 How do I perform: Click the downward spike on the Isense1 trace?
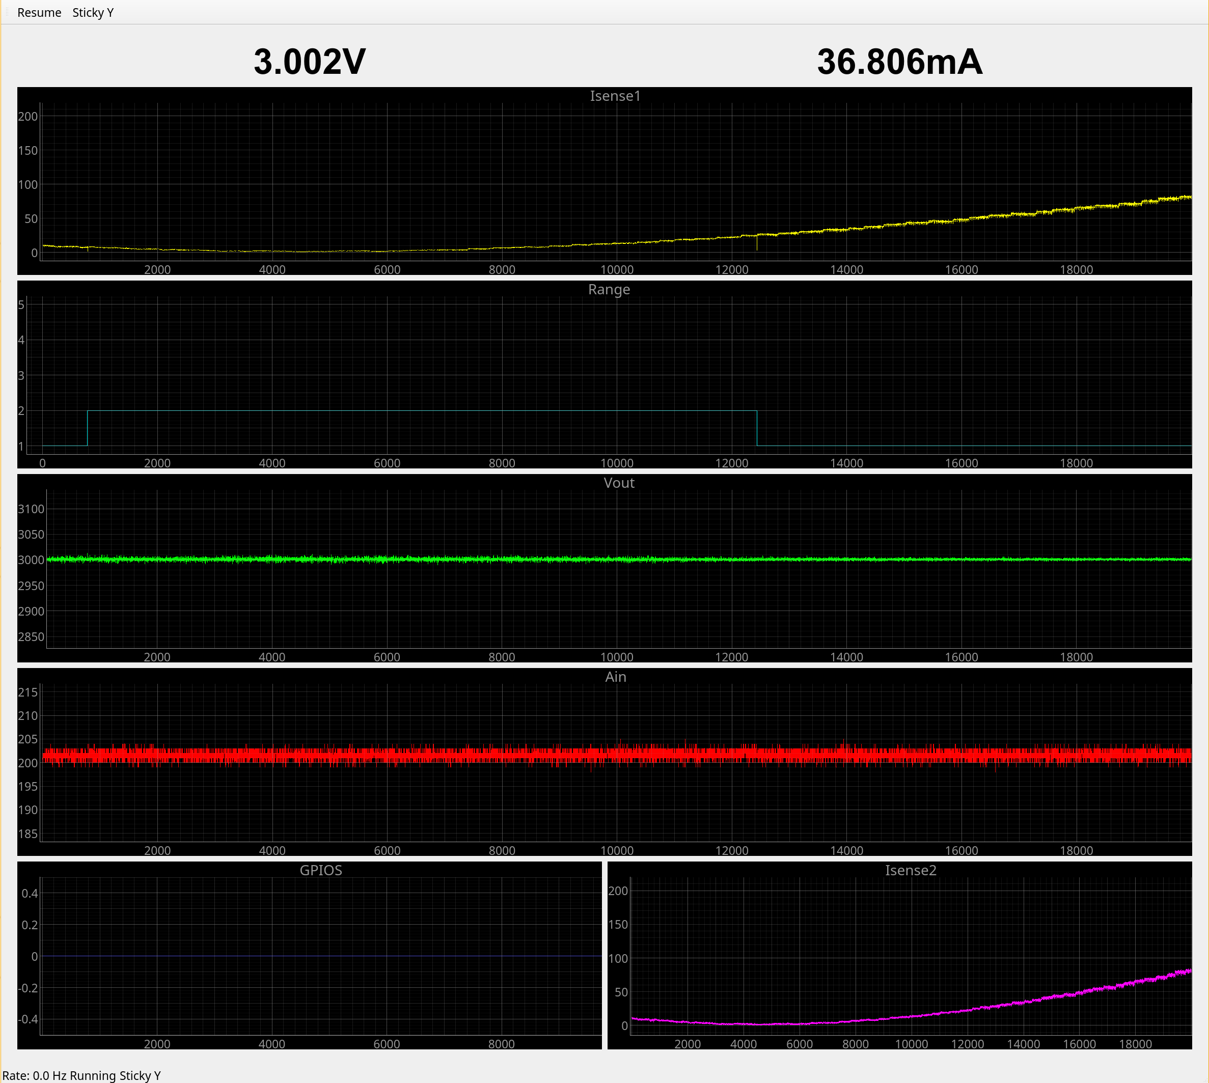[x=757, y=244]
